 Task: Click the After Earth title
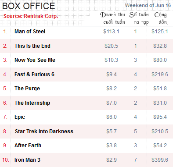pyautogui.click(x=28, y=146)
